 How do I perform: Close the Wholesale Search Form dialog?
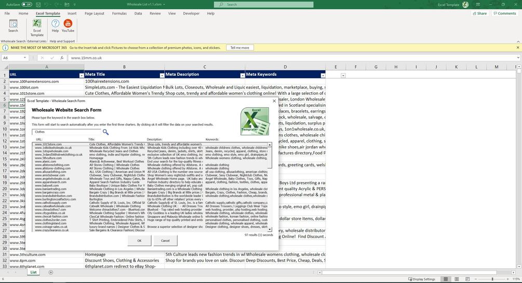pos(274,101)
